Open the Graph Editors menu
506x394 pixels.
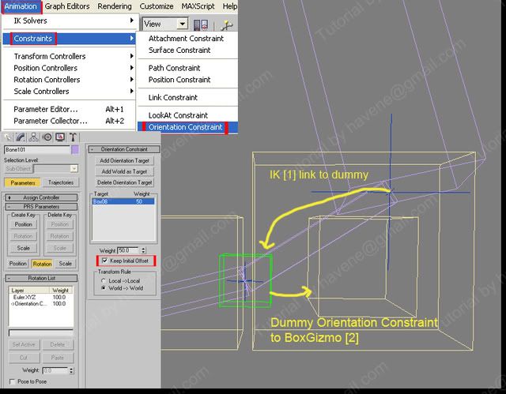point(66,6)
